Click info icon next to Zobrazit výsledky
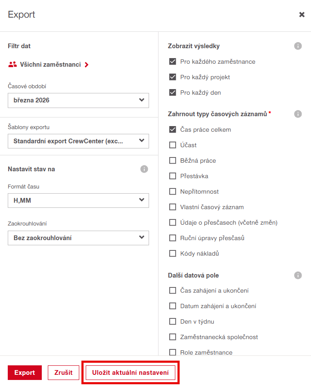Screen dimensions: 311x386 (298, 46)
